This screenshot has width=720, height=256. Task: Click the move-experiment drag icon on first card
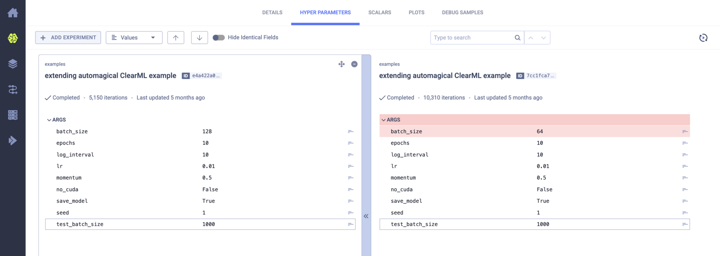341,64
